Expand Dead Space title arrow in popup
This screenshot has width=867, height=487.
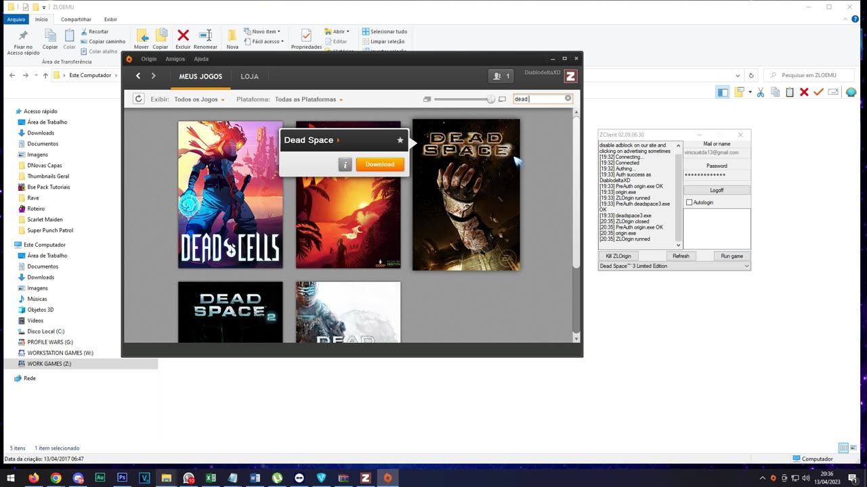click(x=338, y=140)
